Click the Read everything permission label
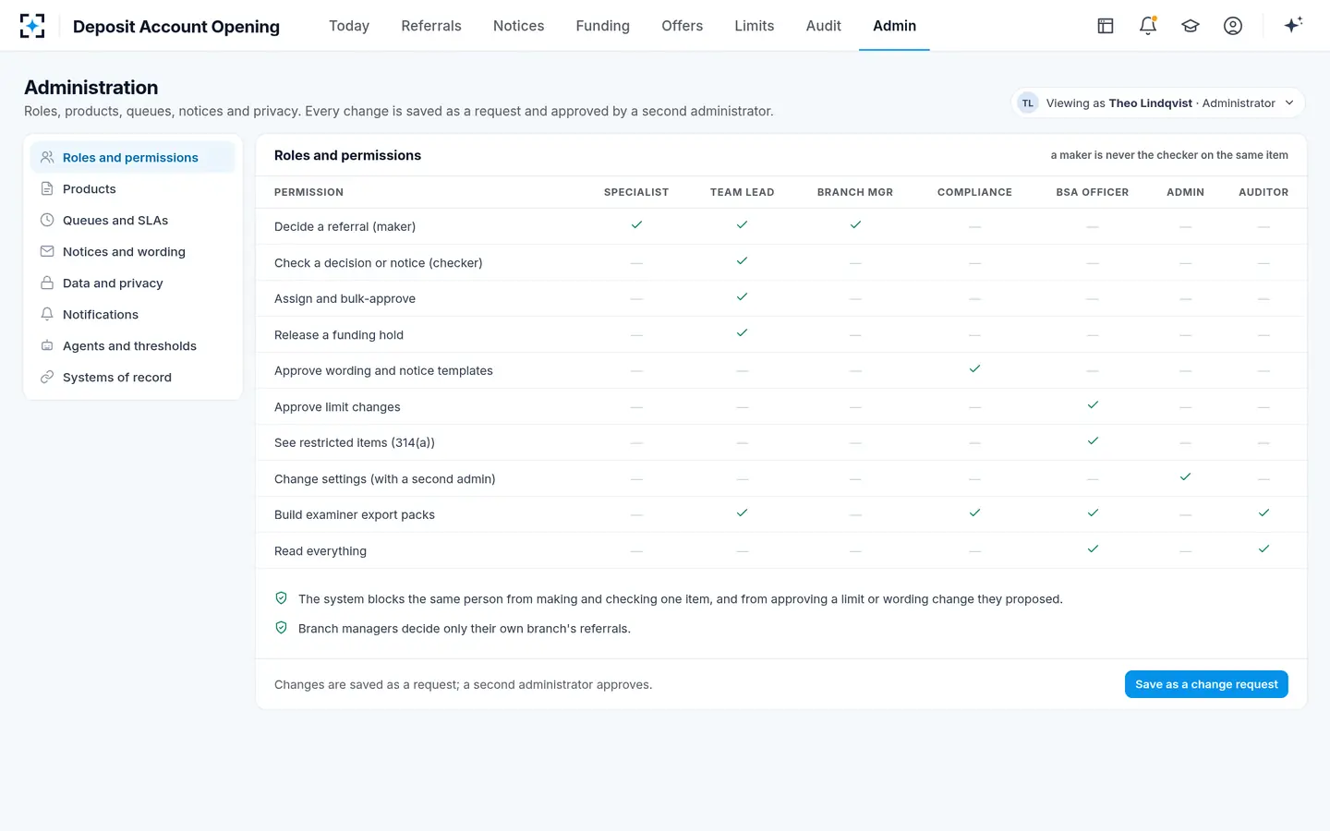 click(320, 551)
